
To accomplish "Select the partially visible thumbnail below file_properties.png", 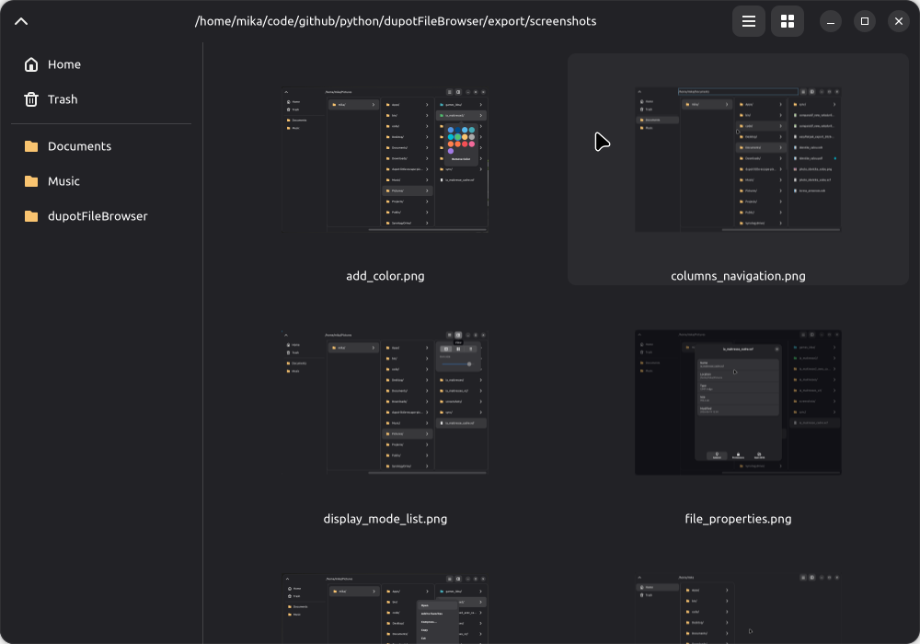I will [x=738, y=608].
